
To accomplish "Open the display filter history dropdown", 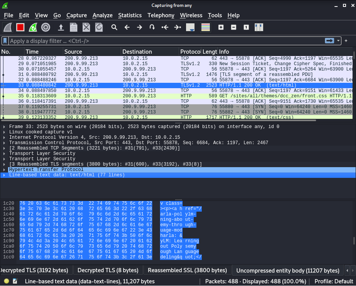I will point(339,41).
